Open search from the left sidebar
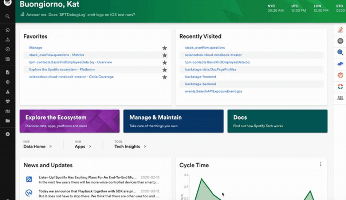The height and width of the screenshot is (200, 346). [8, 16]
